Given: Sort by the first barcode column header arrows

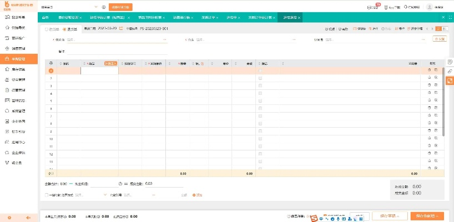Looking at the screenshot, I should (61, 63).
